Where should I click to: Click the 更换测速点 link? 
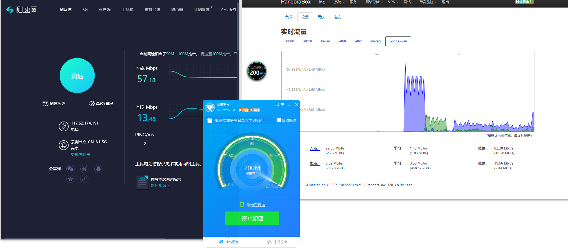(x=80, y=154)
